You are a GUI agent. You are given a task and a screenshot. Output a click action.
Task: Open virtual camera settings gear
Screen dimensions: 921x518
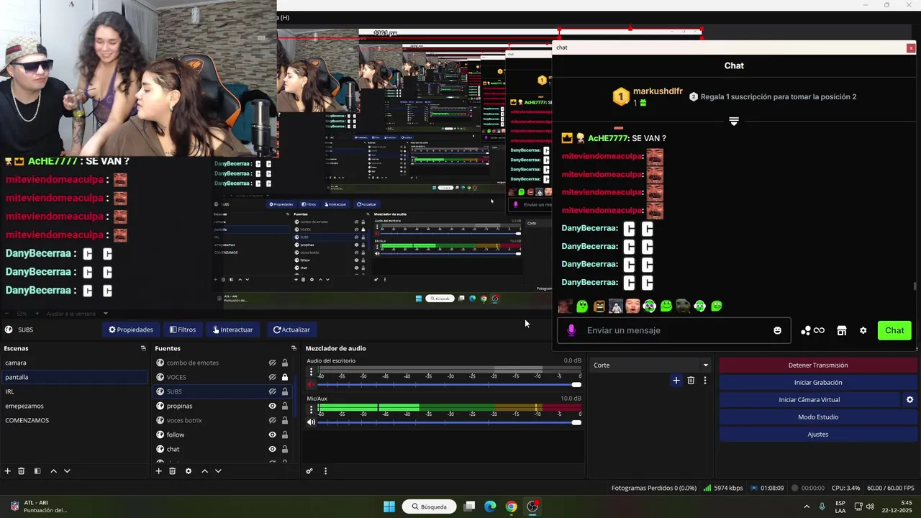click(909, 400)
